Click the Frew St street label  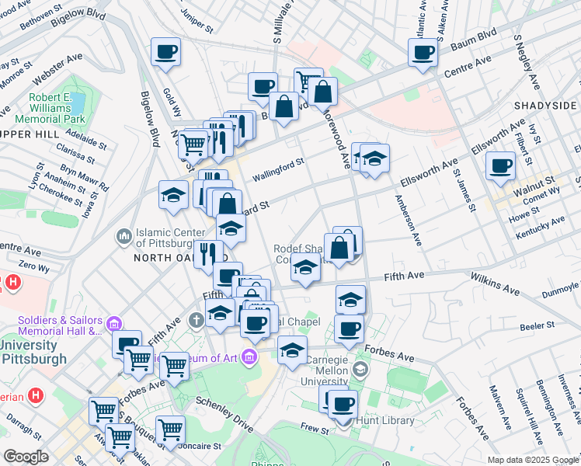315,429
